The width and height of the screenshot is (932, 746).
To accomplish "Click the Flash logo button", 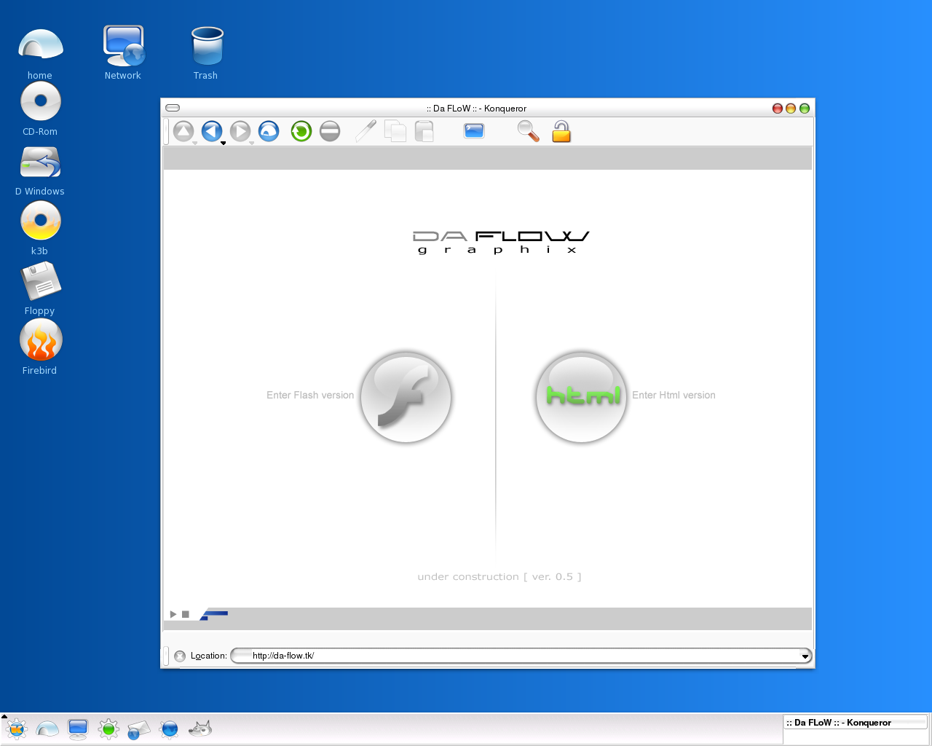I will pos(406,397).
